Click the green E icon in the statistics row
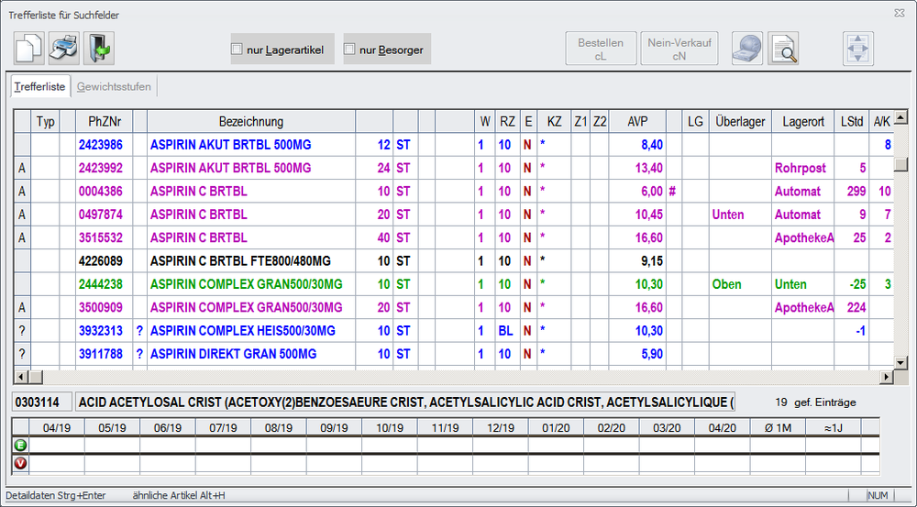917x507 pixels. click(20, 445)
